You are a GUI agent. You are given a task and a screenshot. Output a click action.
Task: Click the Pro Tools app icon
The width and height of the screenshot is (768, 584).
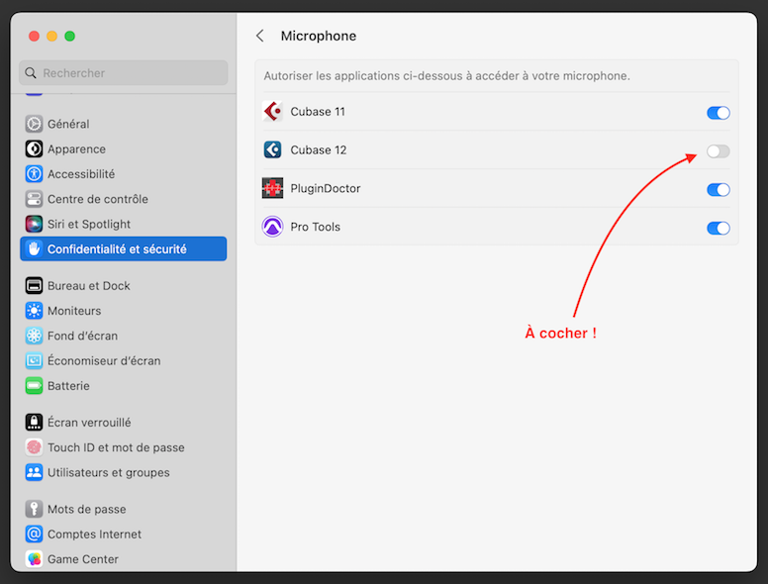tap(272, 227)
